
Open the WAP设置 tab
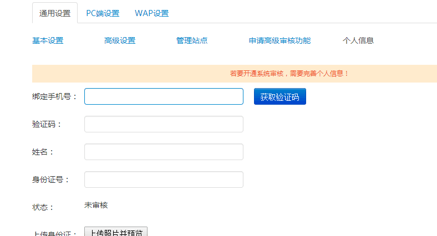151,13
